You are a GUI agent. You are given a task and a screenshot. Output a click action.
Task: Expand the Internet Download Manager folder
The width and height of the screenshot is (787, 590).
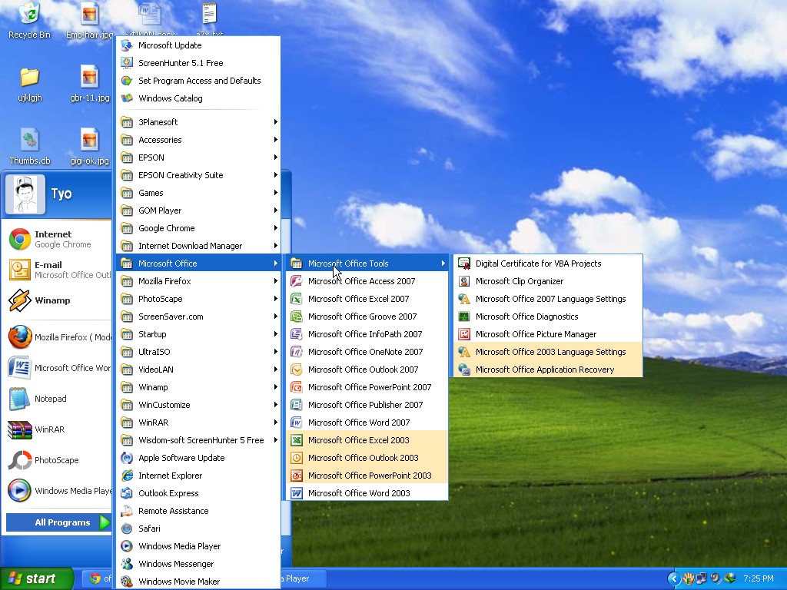point(198,246)
